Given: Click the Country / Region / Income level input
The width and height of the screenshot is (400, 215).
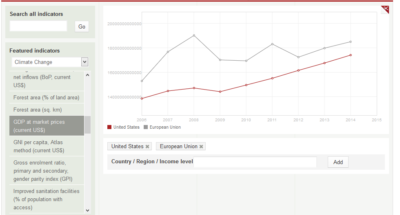Looking at the screenshot, I should coord(255,162).
